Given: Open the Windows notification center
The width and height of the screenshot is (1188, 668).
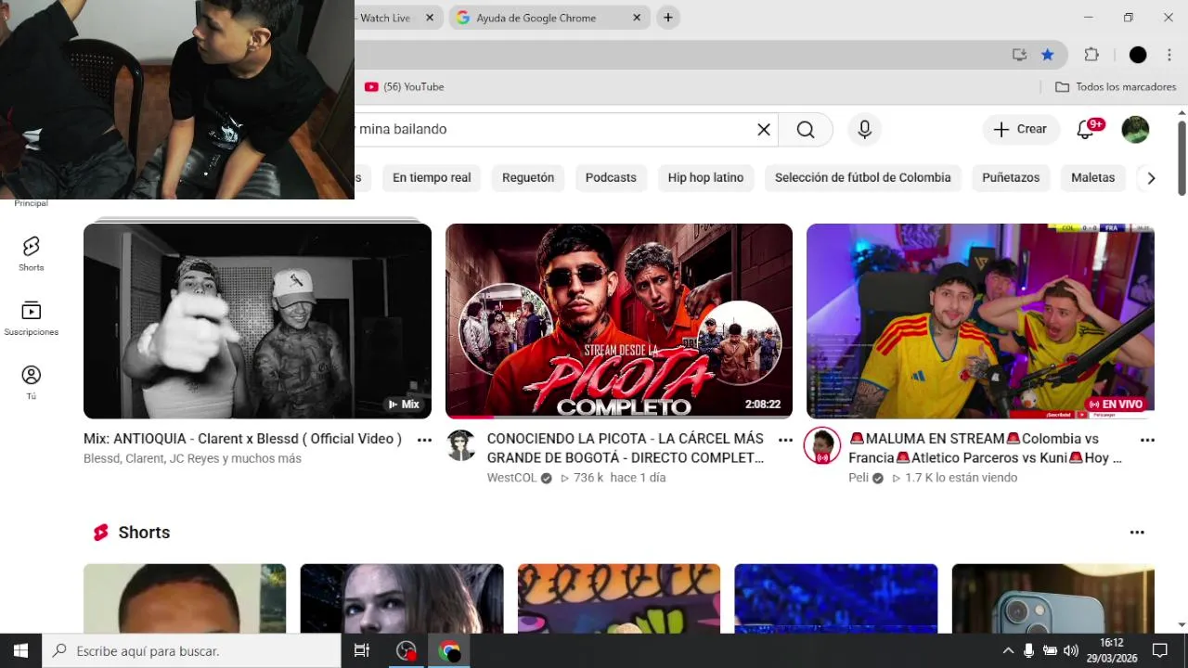Looking at the screenshot, I should (1159, 650).
